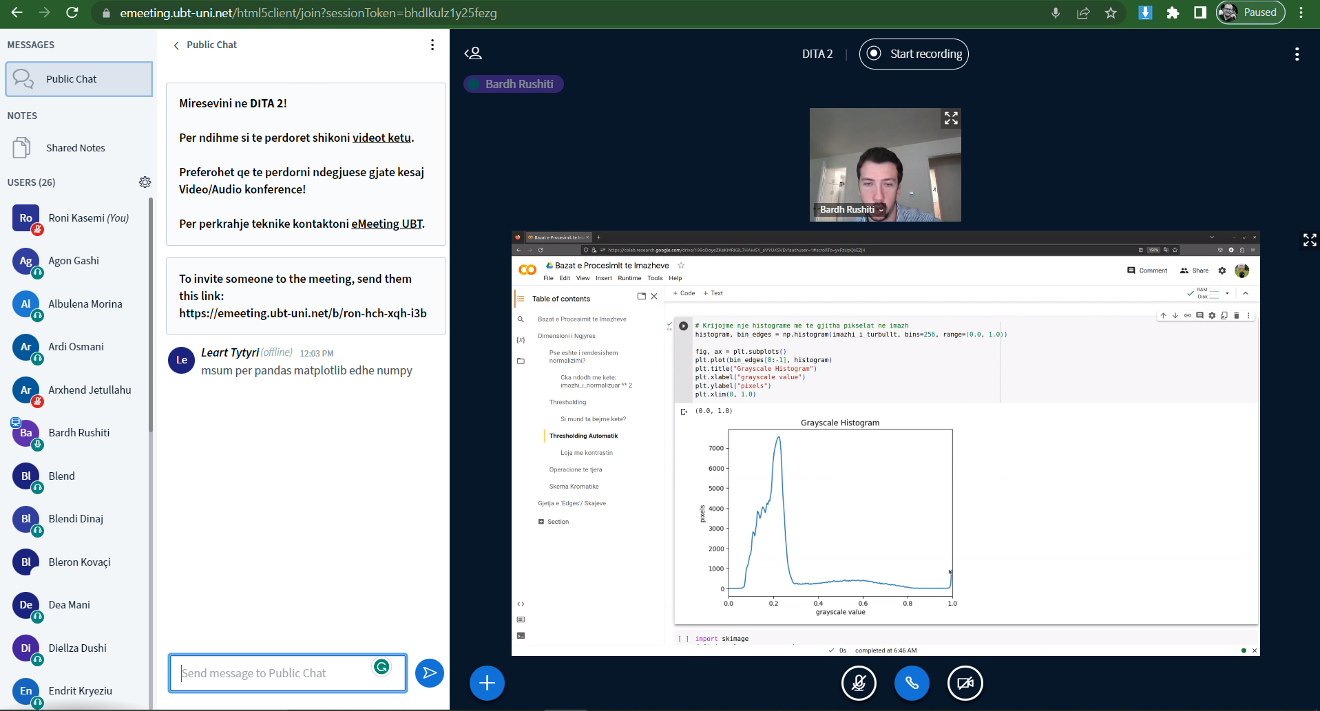Open the meeting options menu at top right
This screenshot has height=711, width=1320.
pyautogui.click(x=1297, y=54)
